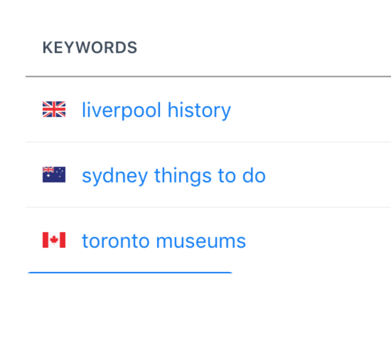391x343 pixels.
Task: Click the word "toronto" in the Canada keyword
Action: pyautogui.click(x=116, y=241)
